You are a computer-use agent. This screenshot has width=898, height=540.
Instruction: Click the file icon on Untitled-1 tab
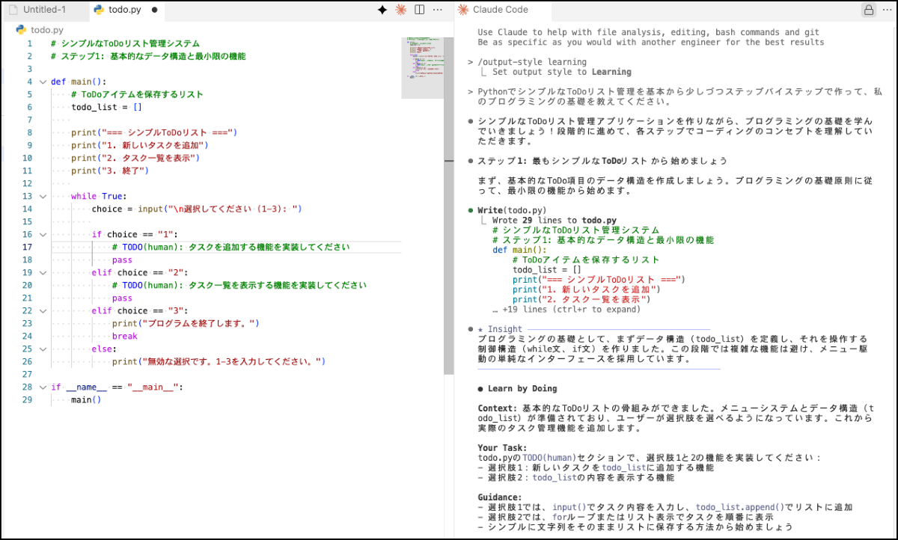click(x=13, y=10)
